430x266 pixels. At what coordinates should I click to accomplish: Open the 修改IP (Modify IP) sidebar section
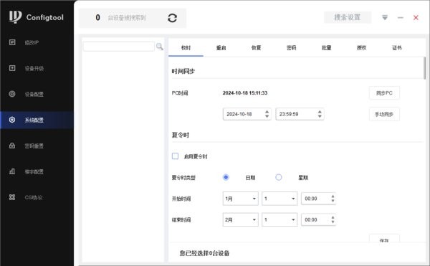37,42
